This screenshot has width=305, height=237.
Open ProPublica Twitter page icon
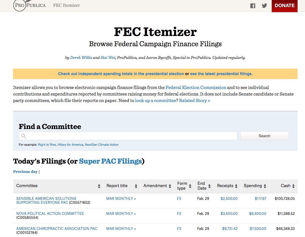264,6
